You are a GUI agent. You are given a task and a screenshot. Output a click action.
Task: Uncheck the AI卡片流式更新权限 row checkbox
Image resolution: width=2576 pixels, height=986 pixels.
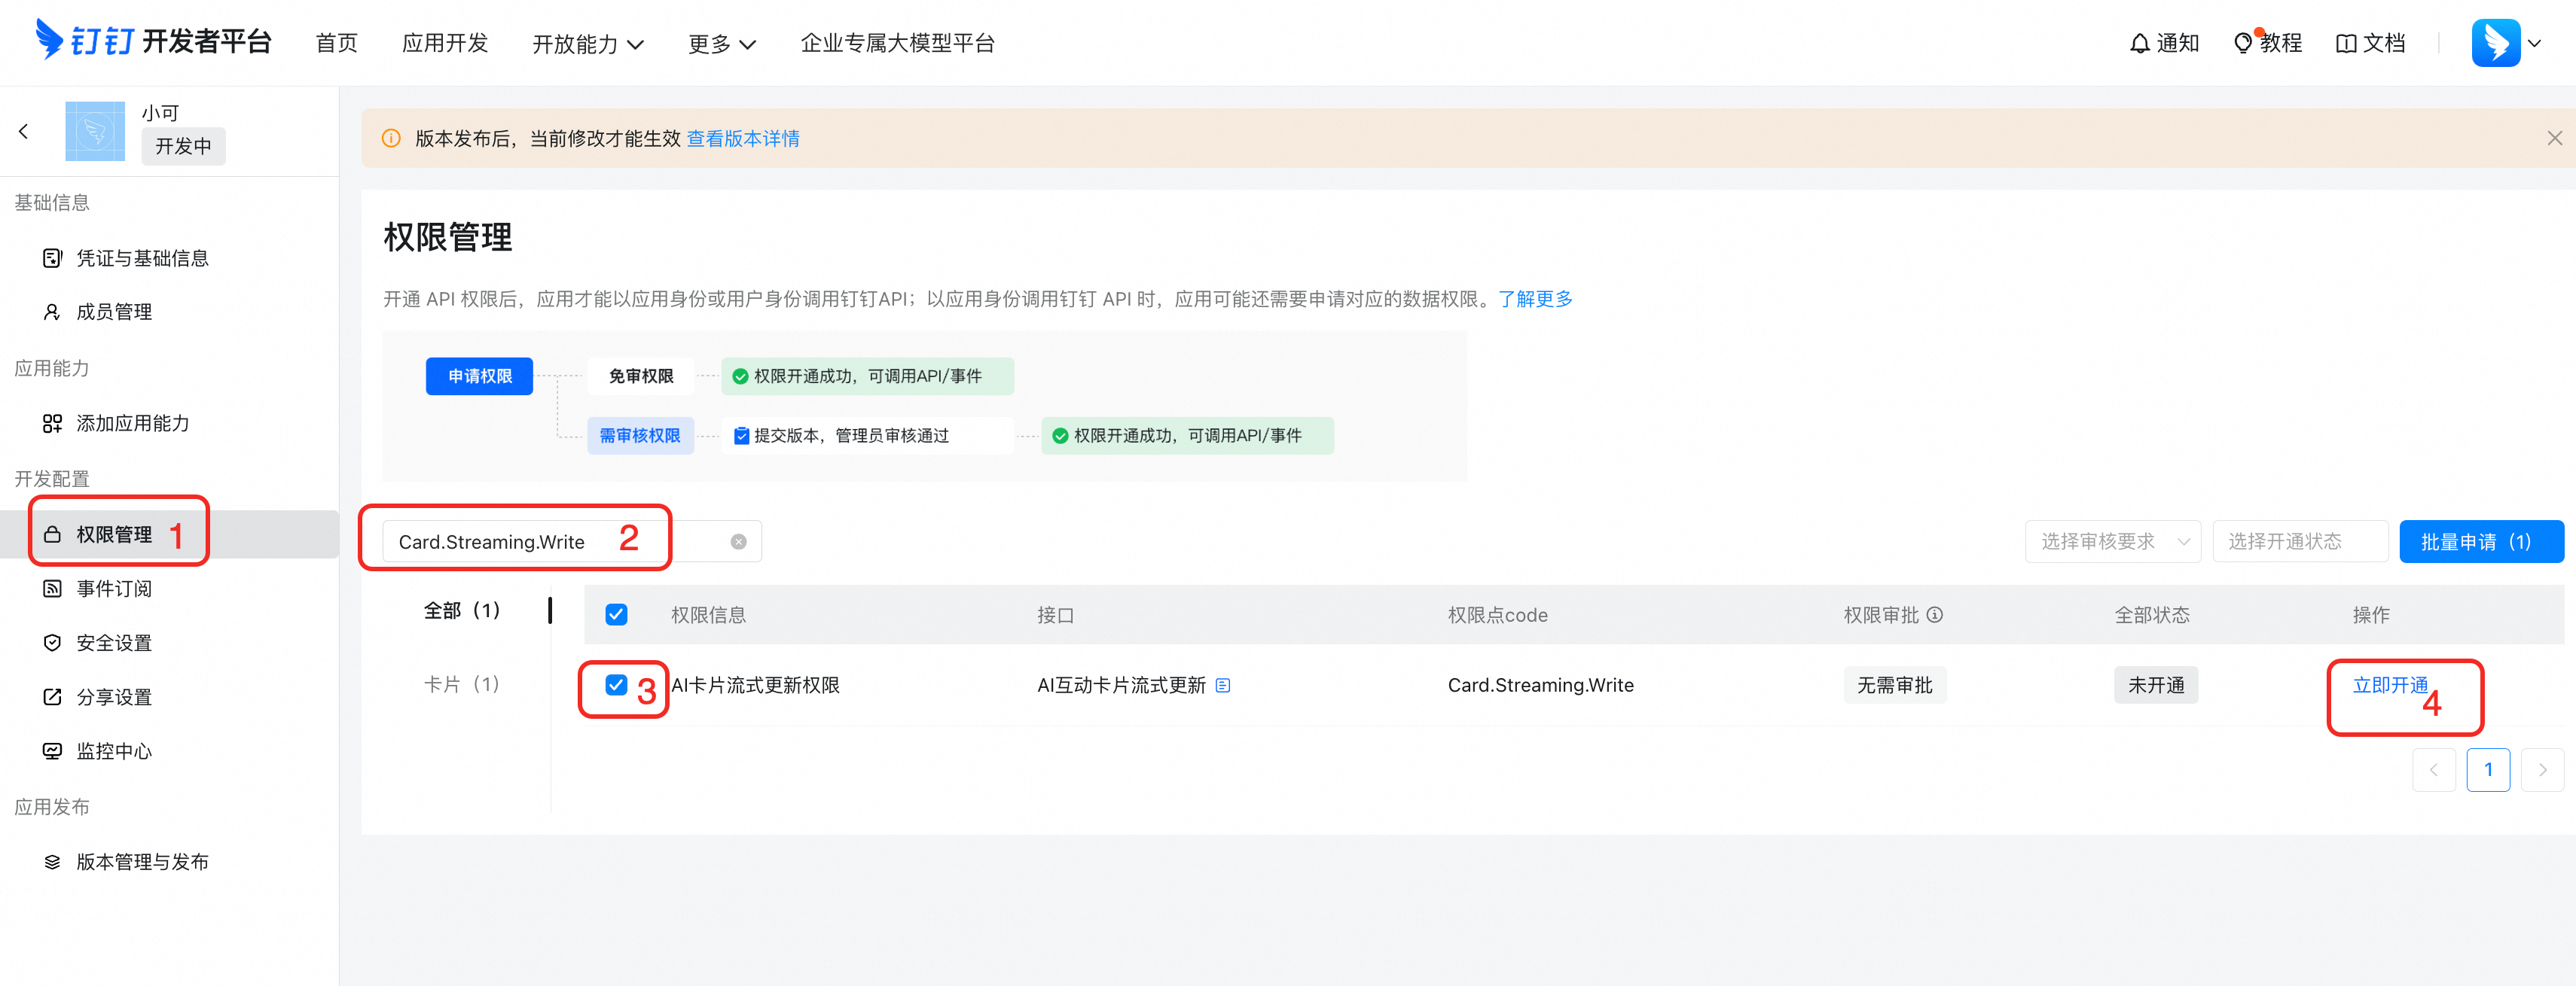point(616,685)
